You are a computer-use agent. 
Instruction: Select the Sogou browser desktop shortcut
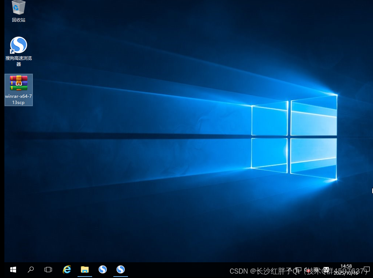(x=19, y=51)
